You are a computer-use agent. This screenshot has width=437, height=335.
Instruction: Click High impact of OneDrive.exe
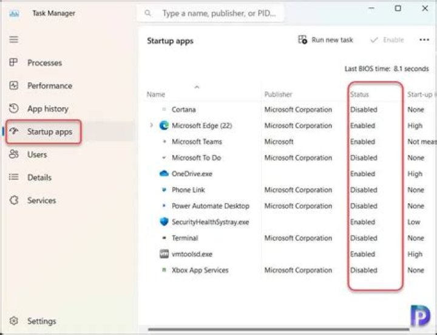click(415, 174)
